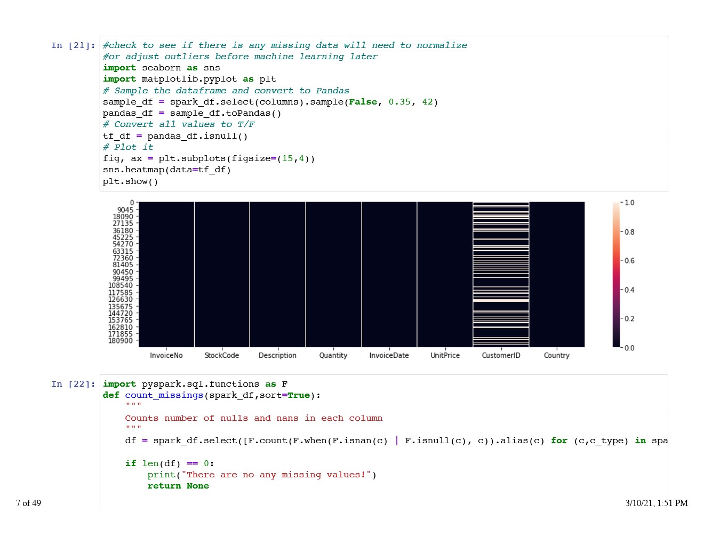The width and height of the screenshot is (704, 544).
Task: Click the sns.heatmap(data=tf_df) code line
Action: pyautogui.click(x=166, y=170)
